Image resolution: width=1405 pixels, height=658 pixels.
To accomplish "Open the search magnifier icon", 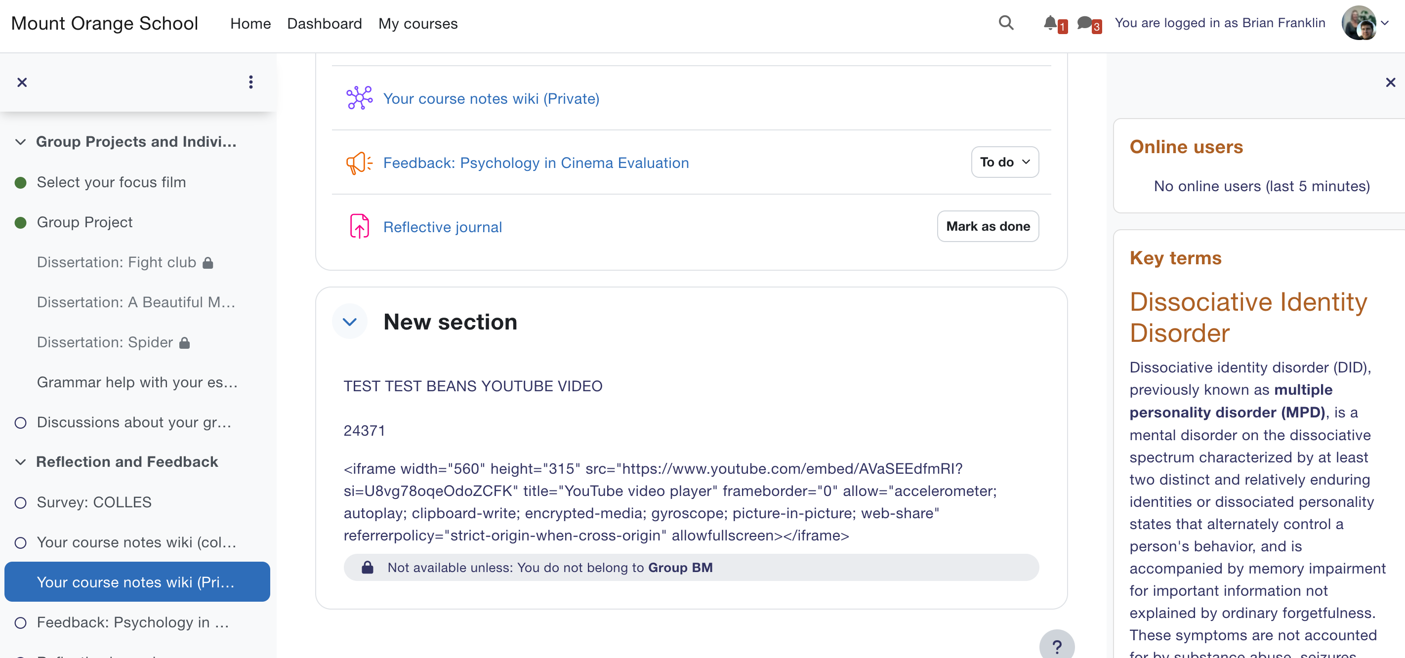I will pyautogui.click(x=1006, y=23).
